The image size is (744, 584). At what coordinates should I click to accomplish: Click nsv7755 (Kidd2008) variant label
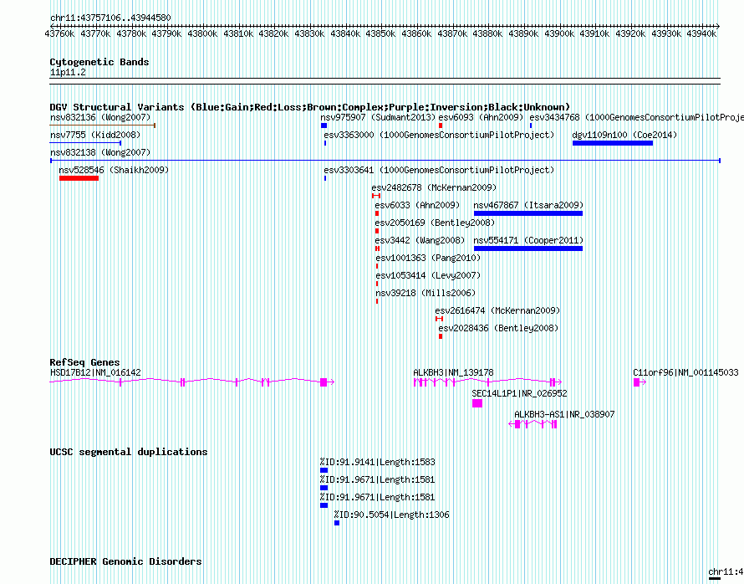[x=95, y=135]
